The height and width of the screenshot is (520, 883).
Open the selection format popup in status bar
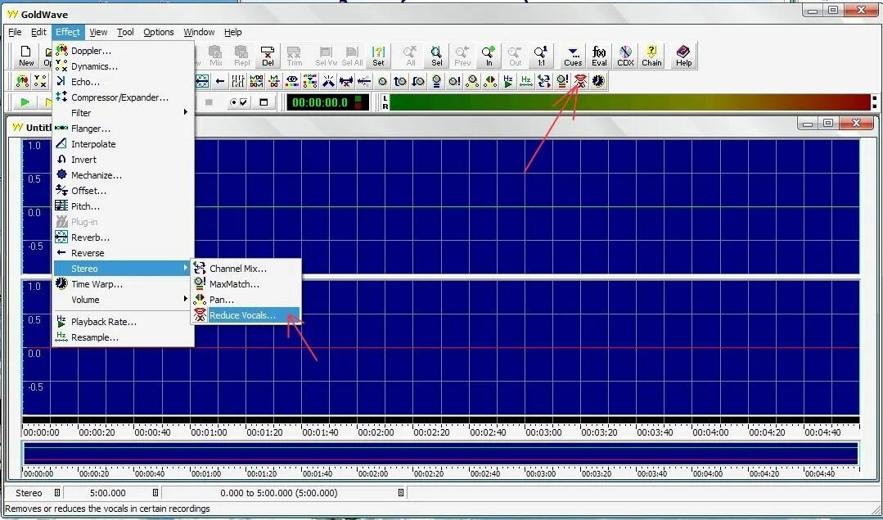coord(400,493)
